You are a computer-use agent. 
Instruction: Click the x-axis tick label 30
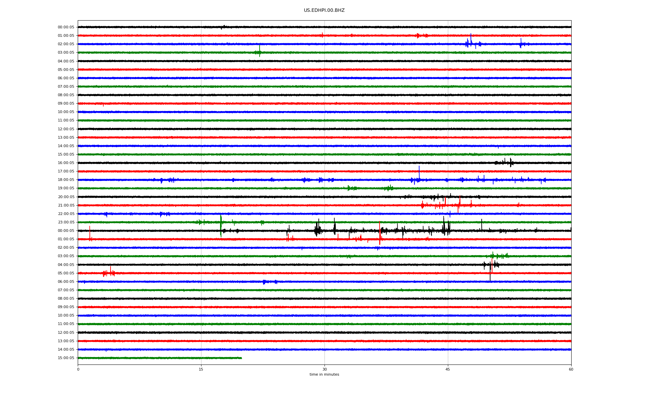pos(324,369)
